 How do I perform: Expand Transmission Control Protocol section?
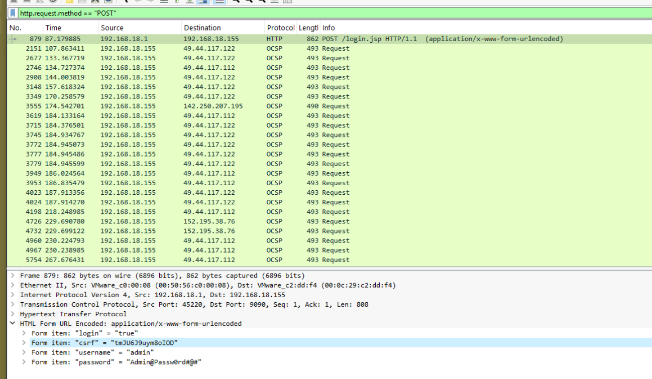click(13, 304)
